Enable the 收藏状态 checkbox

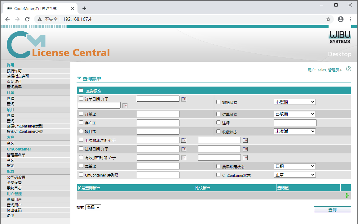pos(218,131)
